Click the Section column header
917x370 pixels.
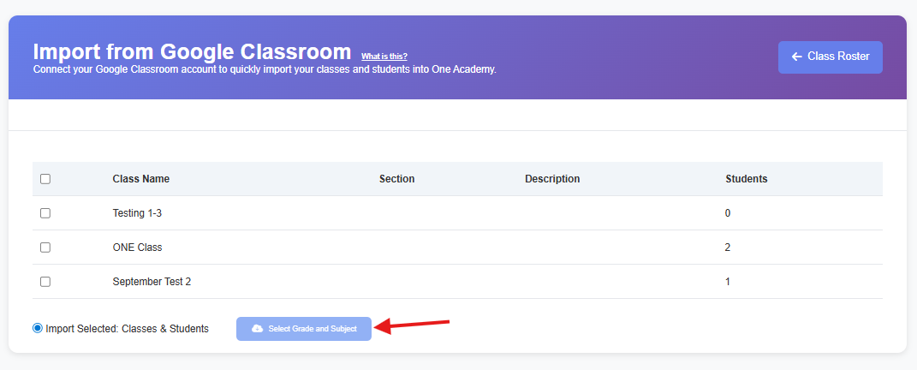(x=396, y=179)
